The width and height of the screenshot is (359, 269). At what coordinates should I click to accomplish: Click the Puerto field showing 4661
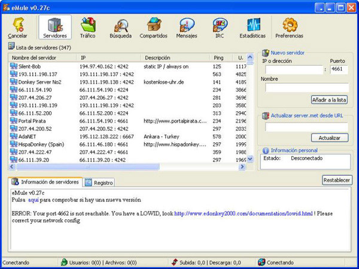339,69
